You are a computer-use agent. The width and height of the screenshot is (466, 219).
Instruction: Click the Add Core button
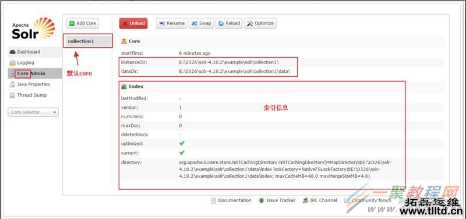coord(82,23)
